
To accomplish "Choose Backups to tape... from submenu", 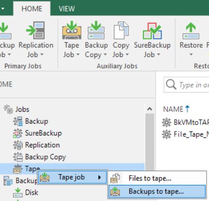I will tap(157, 191).
